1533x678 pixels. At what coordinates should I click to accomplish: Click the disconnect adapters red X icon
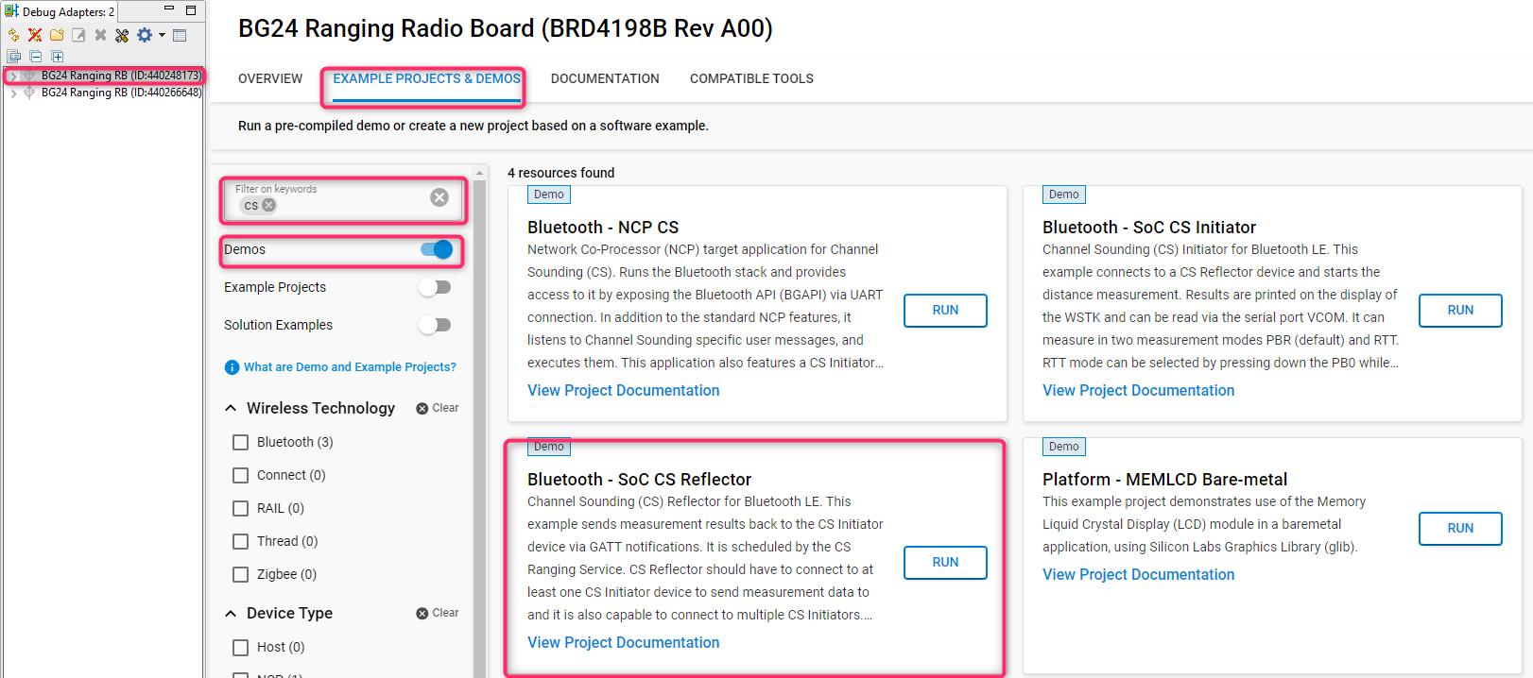point(35,35)
